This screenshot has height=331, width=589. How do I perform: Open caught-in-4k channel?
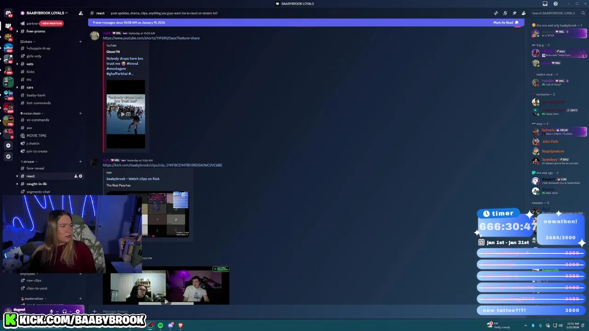(x=37, y=184)
